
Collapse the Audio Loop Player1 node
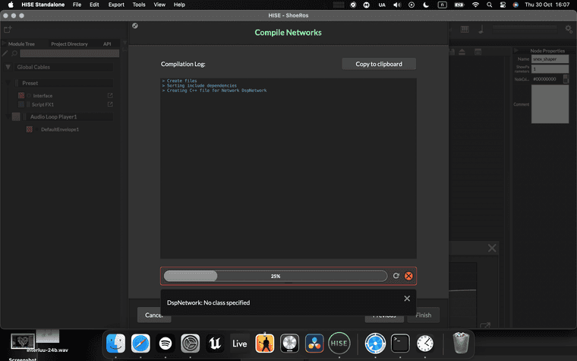[8, 117]
